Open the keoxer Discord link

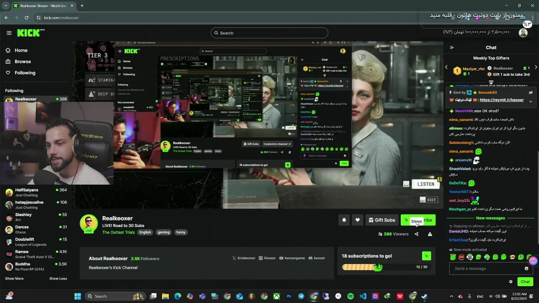click(x=317, y=258)
